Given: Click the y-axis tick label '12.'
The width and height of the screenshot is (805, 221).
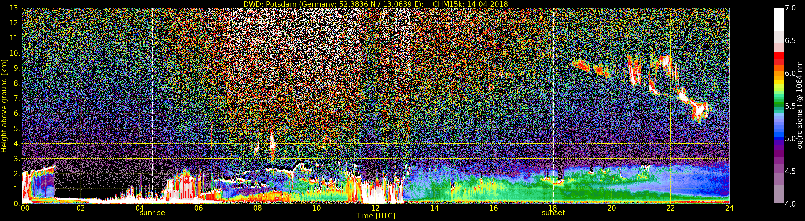Looking at the screenshot, I should coord(15,23).
